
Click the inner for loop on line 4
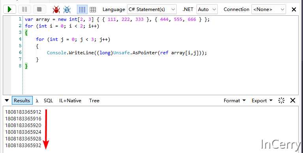[x=73, y=39]
